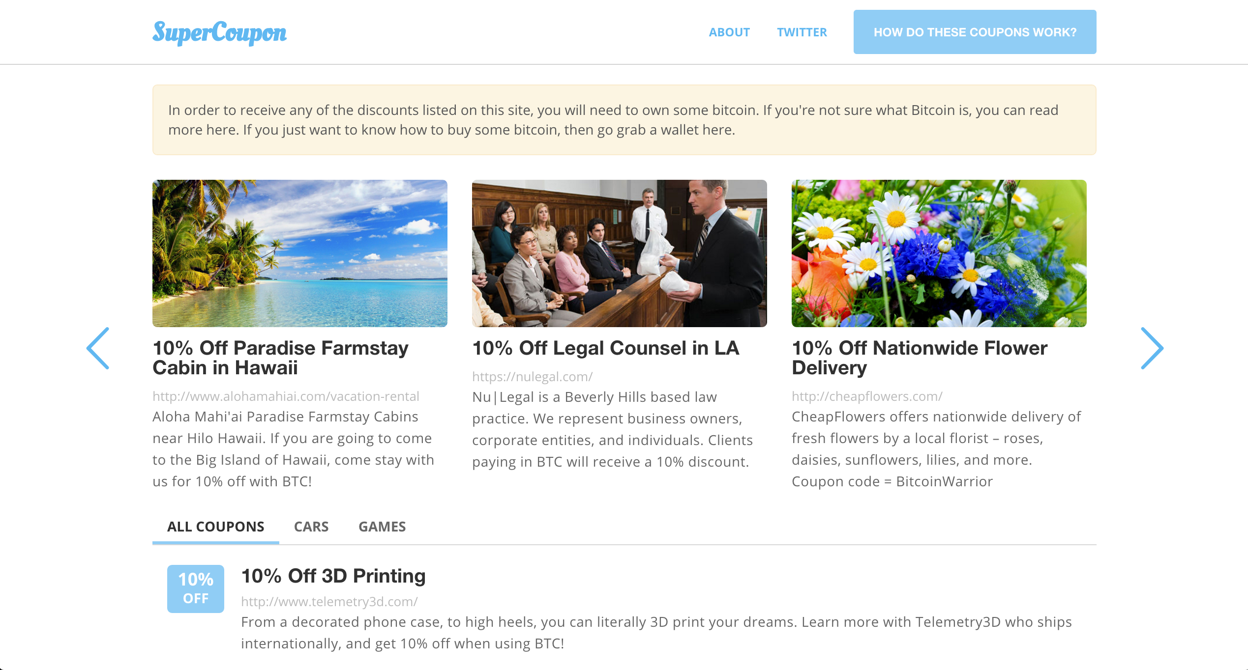This screenshot has width=1248, height=670.
Task: Open the Hawaii beach coupon image
Action: tap(300, 253)
